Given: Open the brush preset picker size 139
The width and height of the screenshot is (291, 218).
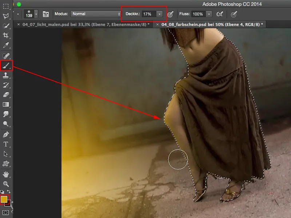Looking at the screenshot, I should 29,14.
